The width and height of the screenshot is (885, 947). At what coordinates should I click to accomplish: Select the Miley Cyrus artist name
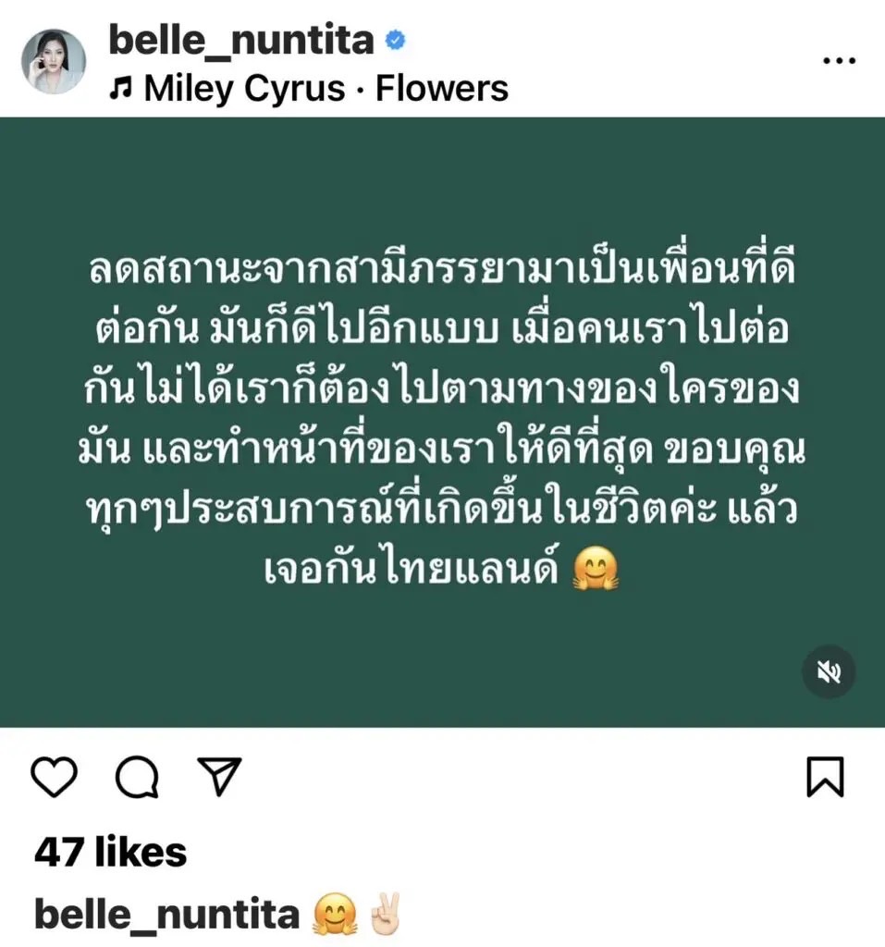coord(245,89)
